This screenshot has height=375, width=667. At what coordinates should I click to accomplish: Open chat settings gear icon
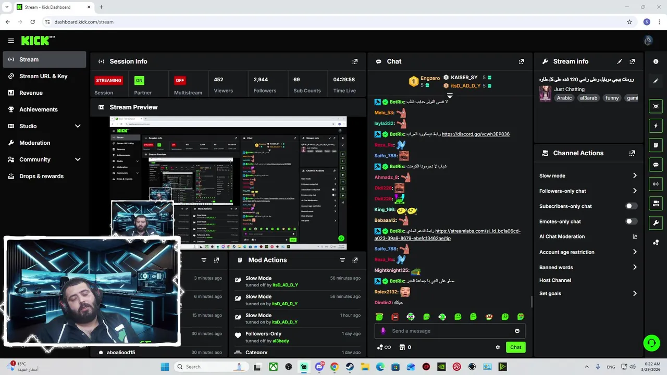tap(498, 347)
